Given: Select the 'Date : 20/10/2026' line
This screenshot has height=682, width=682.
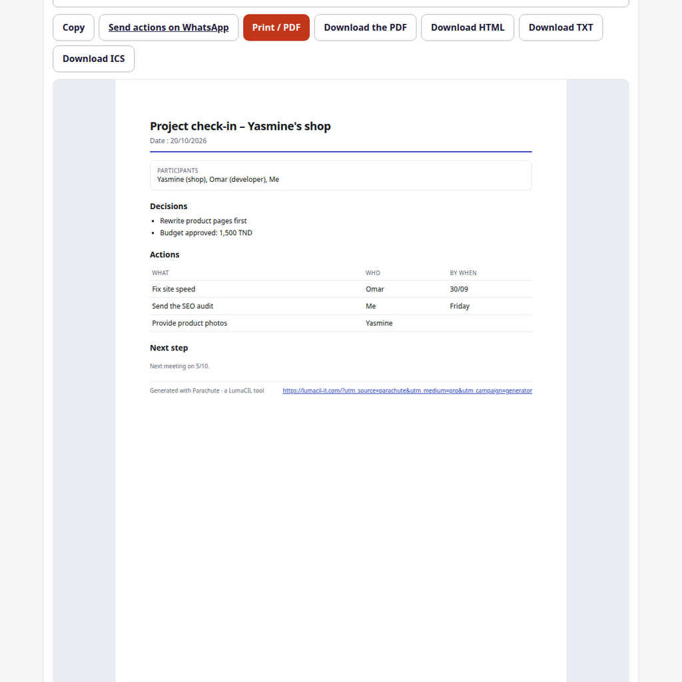Looking at the screenshot, I should [178, 141].
